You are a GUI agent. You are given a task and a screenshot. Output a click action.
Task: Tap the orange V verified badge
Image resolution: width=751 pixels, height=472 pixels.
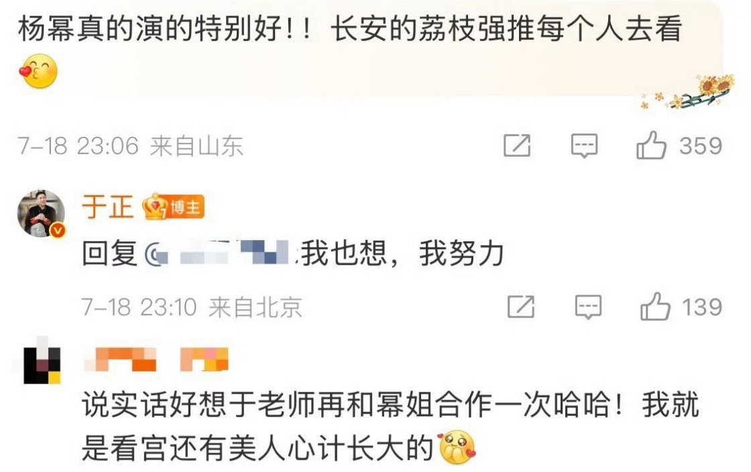coord(58,230)
